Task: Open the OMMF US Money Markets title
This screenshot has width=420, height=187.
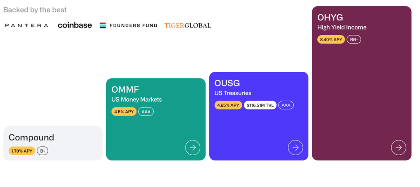Action: [125, 90]
